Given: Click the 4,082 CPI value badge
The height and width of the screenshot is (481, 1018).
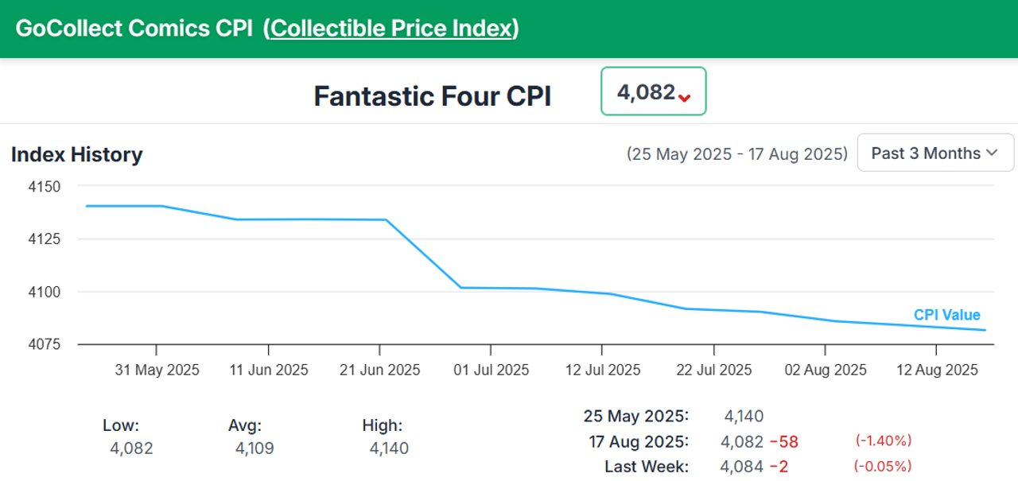Looking at the screenshot, I should pos(653,91).
